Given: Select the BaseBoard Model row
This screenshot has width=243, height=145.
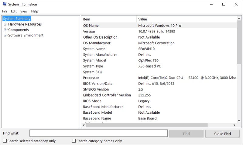Looking at the screenshot, I should point(159,112).
